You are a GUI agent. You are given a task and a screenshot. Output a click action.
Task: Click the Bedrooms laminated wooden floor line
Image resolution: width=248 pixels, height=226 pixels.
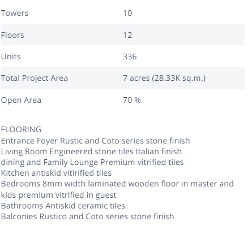pyautogui.click(x=117, y=184)
